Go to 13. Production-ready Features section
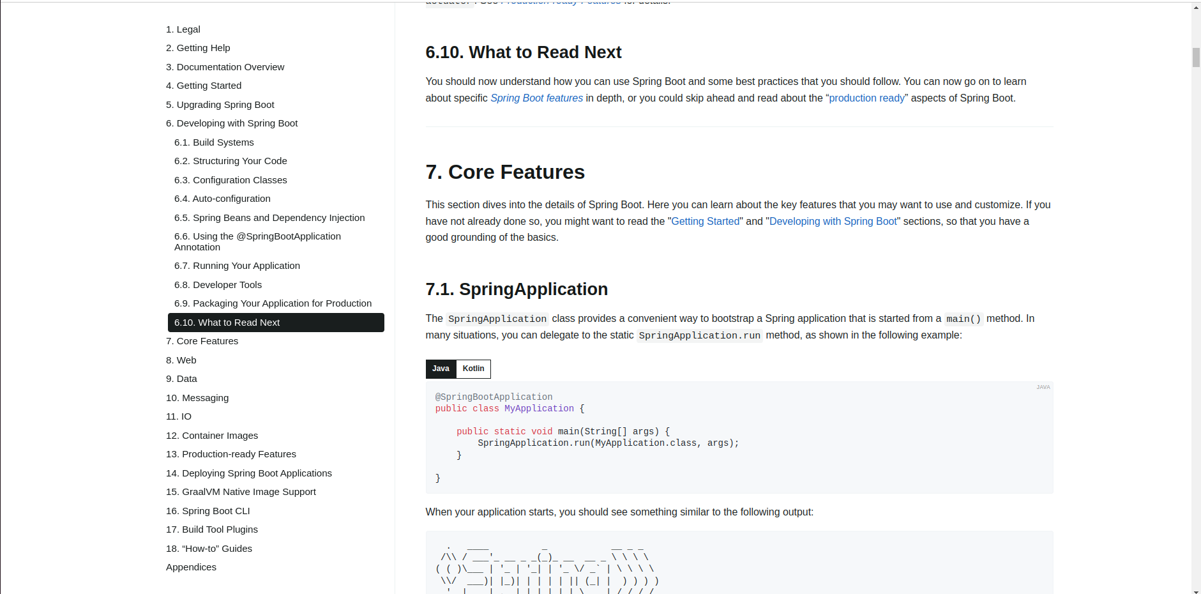This screenshot has height=594, width=1201. (x=230, y=454)
